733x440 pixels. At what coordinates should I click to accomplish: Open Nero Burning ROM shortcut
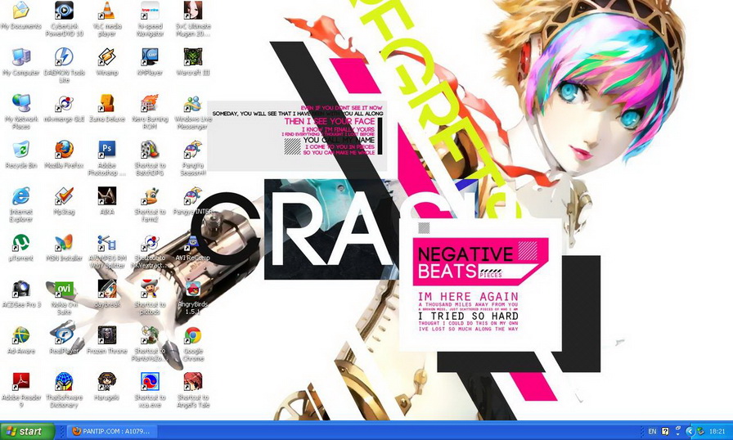pyautogui.click(x=150, y=103)
